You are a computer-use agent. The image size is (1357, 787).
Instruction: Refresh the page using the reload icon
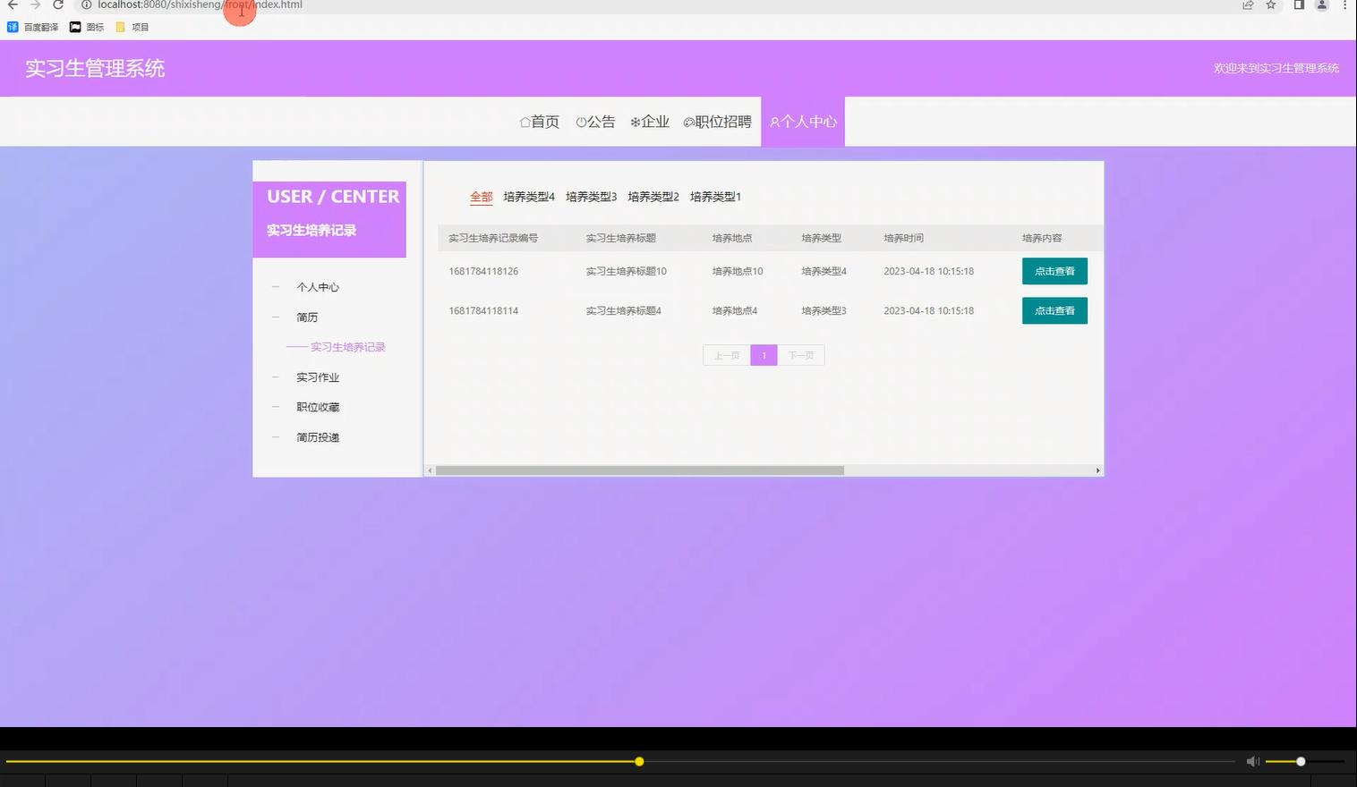pyautogui.click(x=57, y=5)
